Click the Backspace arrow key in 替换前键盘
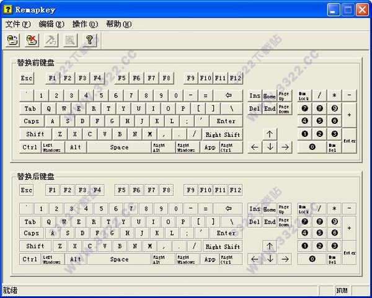The image size is (372, 298). click(x=229, y=95)
